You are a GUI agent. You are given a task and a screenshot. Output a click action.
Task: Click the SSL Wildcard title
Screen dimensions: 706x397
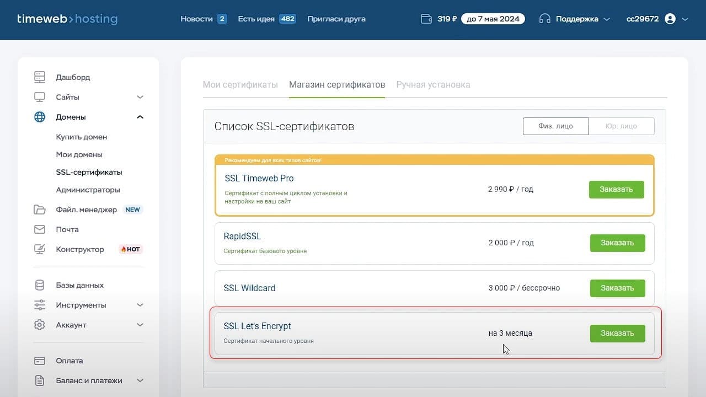[x=249, y=288]
